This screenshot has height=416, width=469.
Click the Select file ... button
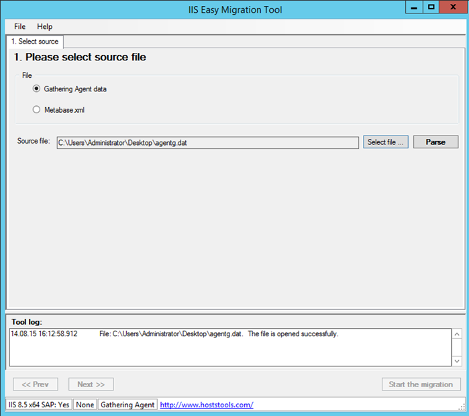point(386,142)
